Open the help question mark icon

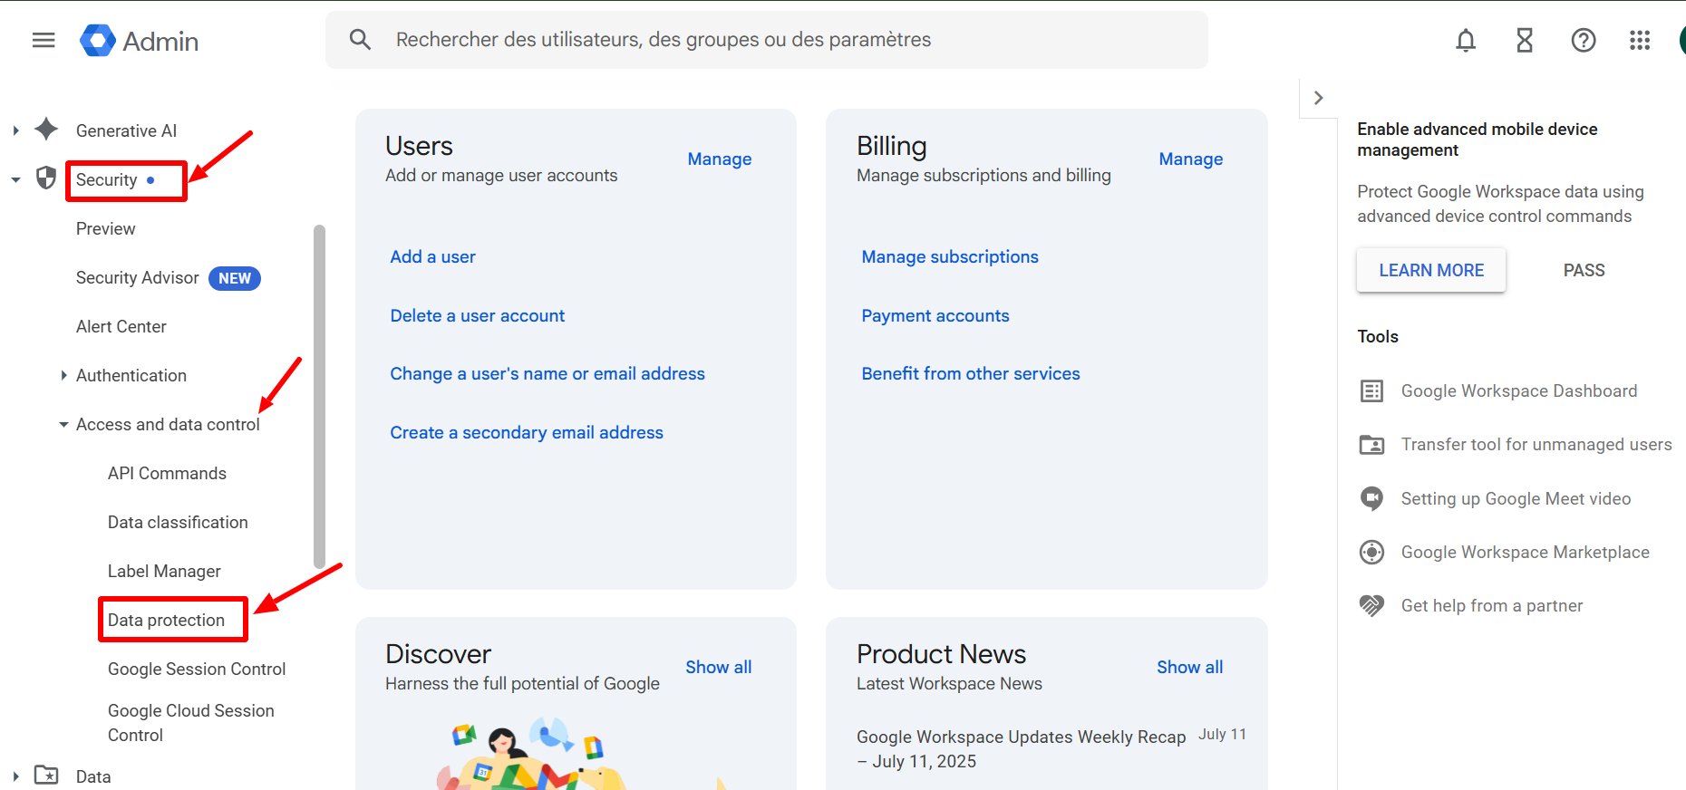click(x=1584, y=40)
